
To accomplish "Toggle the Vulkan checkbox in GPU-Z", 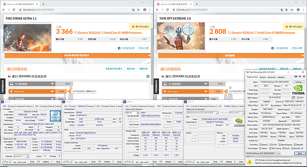I will tap(260, 148).
